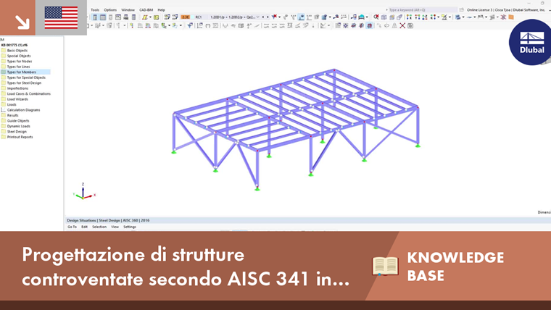Click the red X delete icon in second toolbar row

coord(402,25)
